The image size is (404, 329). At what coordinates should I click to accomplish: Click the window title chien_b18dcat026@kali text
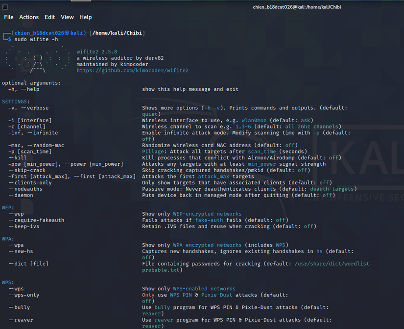(297, 7)
